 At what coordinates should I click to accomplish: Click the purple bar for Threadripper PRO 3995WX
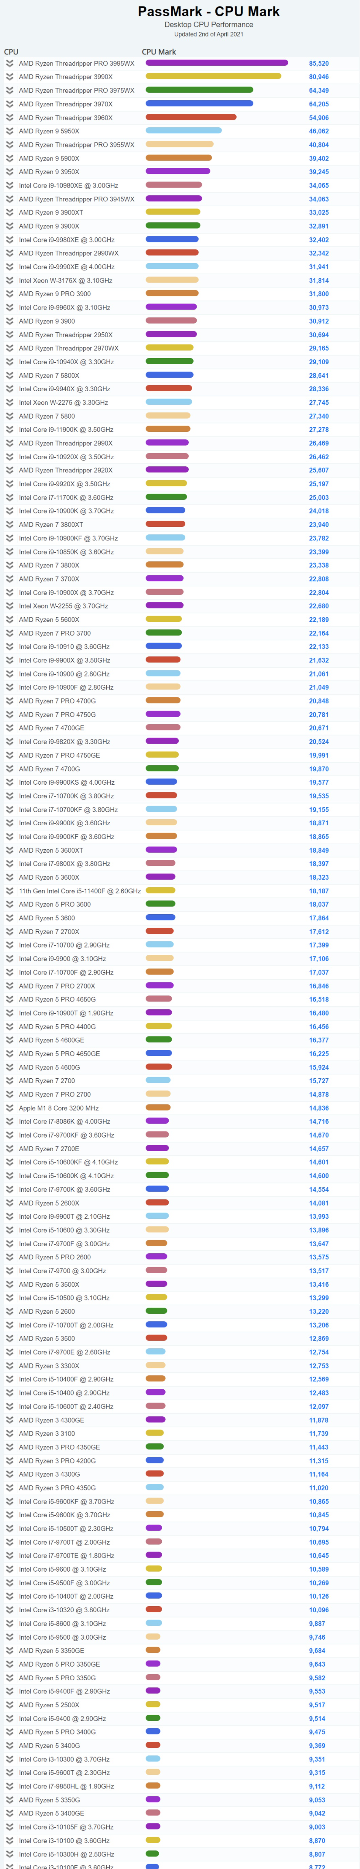(216, 63)
